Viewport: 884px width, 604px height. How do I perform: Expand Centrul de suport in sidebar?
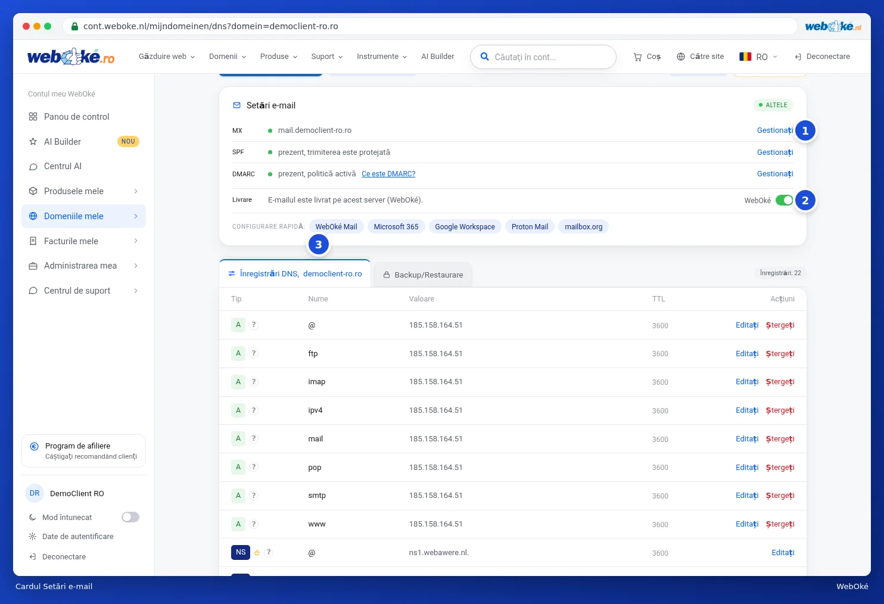(x=83, y=291)
